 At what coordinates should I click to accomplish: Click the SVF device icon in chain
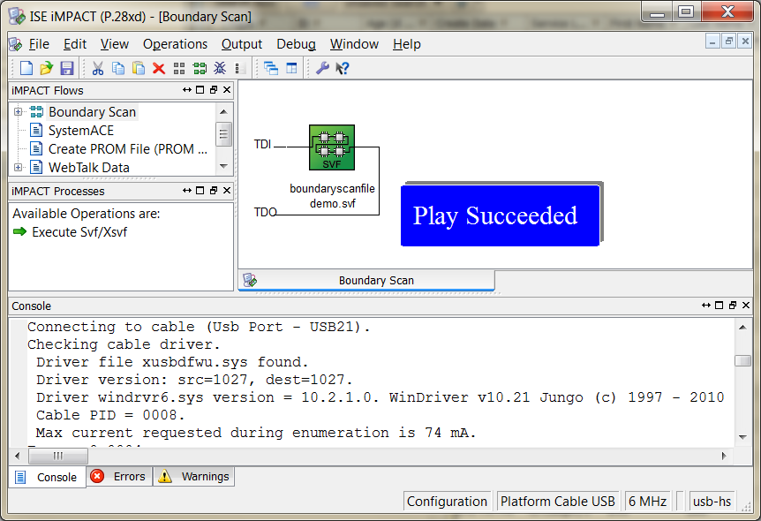[x=331, y=147]
